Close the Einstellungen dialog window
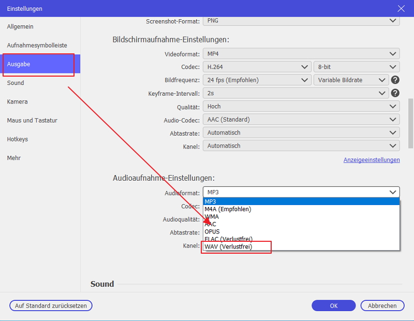 401,8
